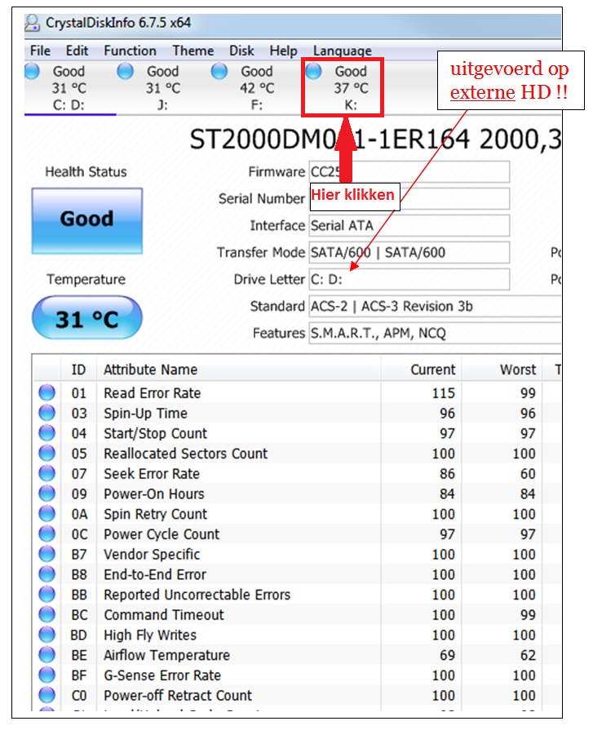This screenshot has height=730, width=593.
Task: Click the status icon for Vendor Specific
Action: [x=46, y=554]
